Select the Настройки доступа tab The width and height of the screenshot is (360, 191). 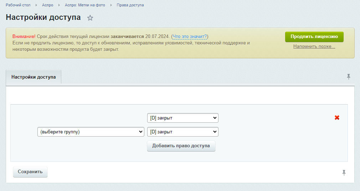click(34, 77)
